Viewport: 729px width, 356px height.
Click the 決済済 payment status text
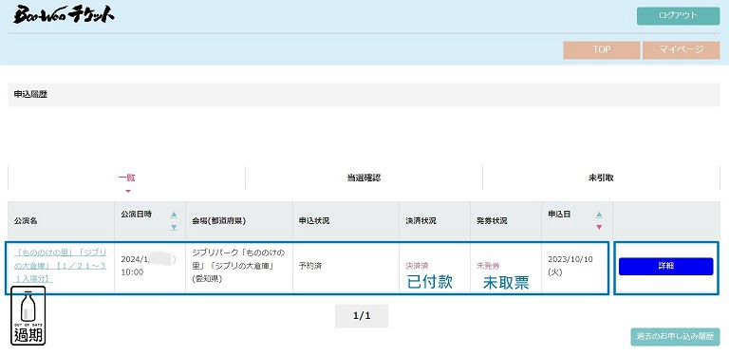[x=417, y=266]
